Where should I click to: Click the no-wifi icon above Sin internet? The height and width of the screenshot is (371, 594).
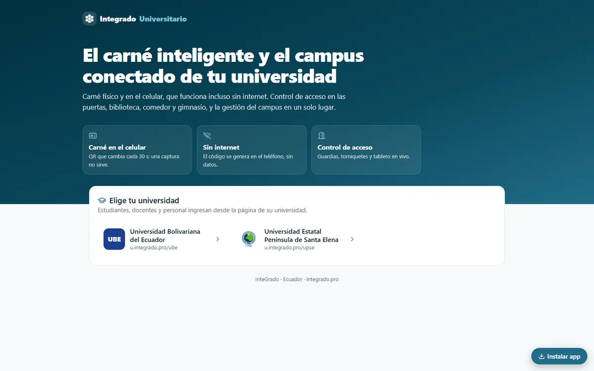point(207,136)
